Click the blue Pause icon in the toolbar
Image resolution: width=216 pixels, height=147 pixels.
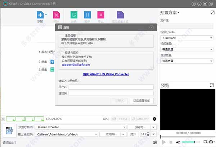coord(87,15)
